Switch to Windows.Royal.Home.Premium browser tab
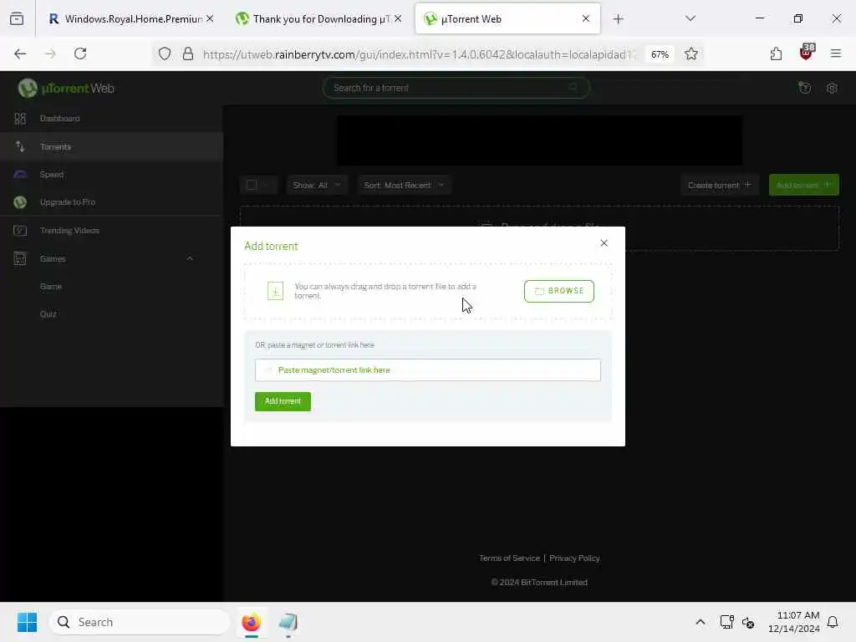The image size is (856, 642). (x=131, y=19)
